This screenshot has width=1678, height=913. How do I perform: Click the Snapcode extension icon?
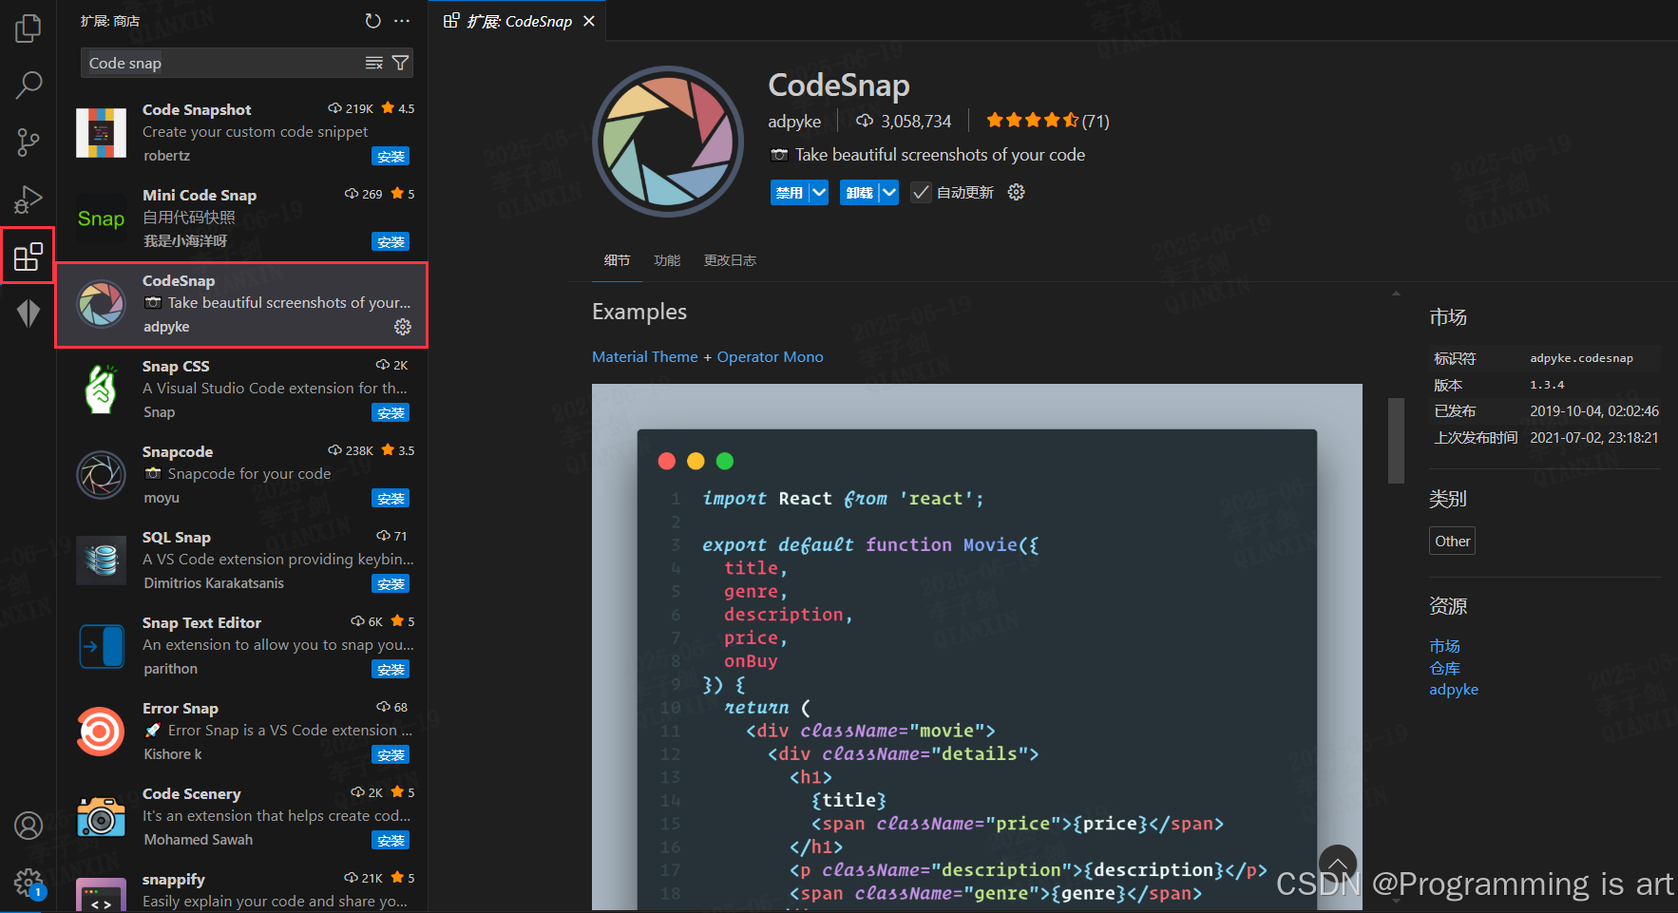tap(101, 475)
